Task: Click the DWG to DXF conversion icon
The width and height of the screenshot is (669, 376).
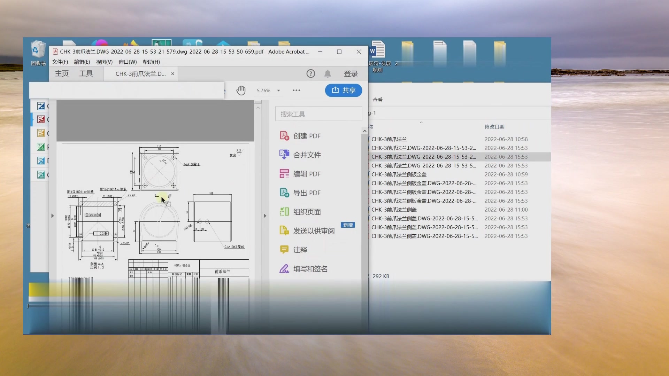Action: 41,160
